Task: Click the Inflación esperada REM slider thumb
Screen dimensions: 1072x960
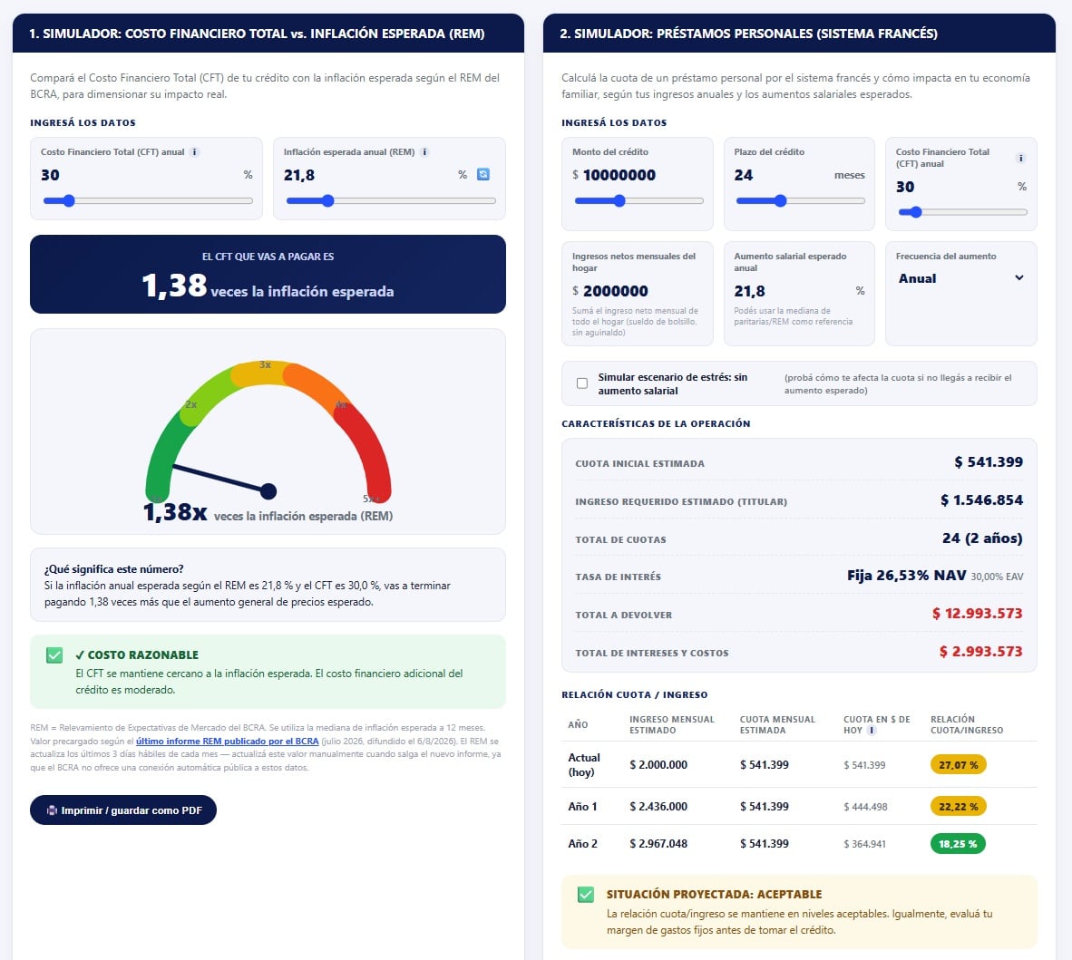Action: pyautogui.click(x=328, y=201)
